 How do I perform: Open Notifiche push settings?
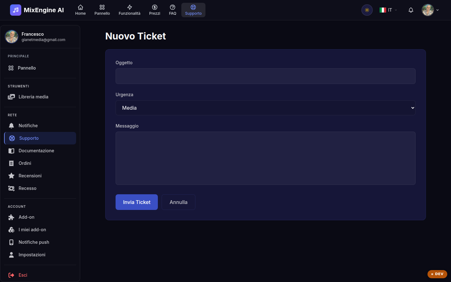coord(40,242)
